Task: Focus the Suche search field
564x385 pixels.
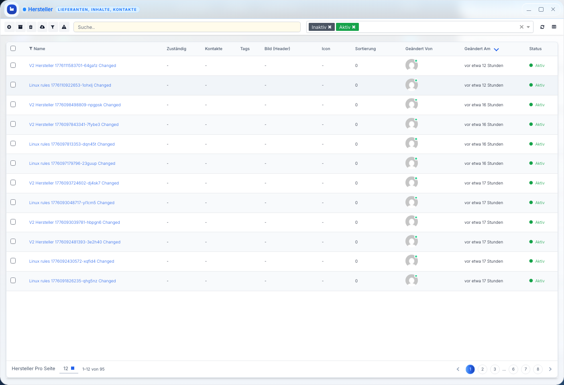Action: click(187, 27)
